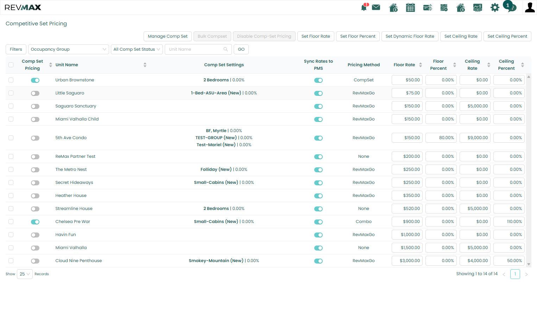Open the notifications bell
This screenshot has height=322, width=537.
coord(364,7)
